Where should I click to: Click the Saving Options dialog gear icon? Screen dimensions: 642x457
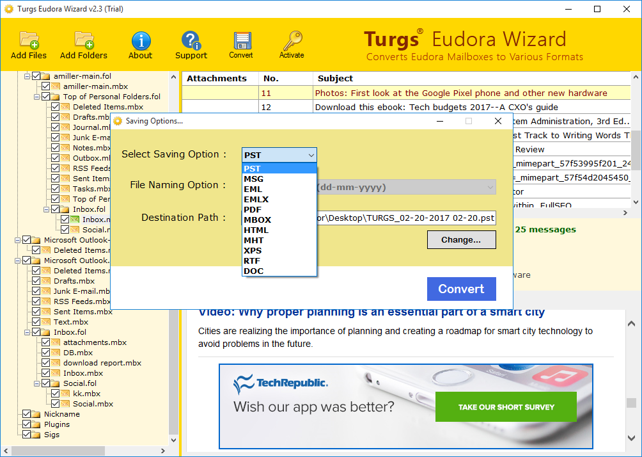(118, 121)
